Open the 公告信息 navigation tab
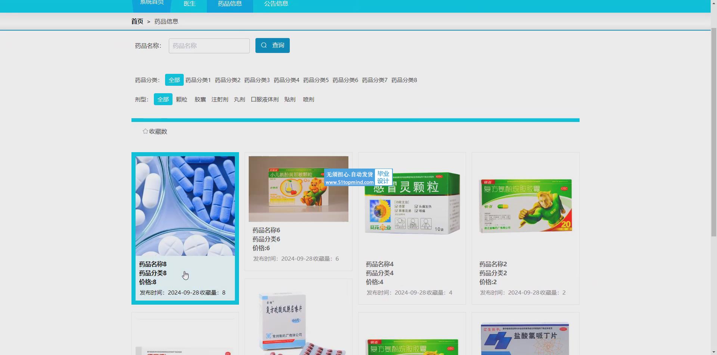 point(276,4)
